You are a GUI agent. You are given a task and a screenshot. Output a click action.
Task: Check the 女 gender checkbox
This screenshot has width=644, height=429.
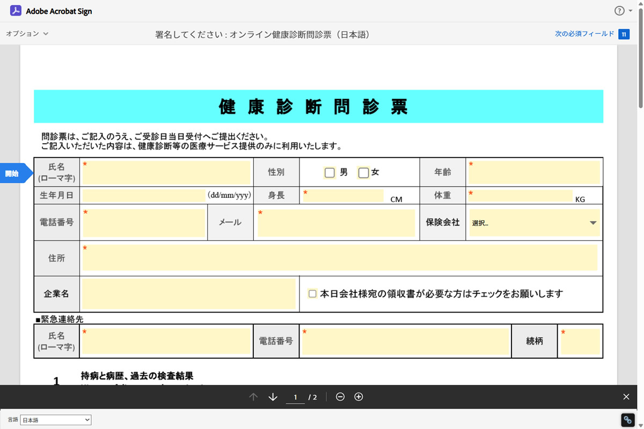pos(363,173)
